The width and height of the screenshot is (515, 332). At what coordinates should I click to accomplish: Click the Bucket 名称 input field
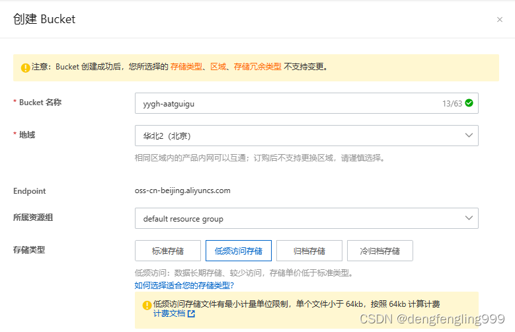pyautogui.click(x=307, y=103)
